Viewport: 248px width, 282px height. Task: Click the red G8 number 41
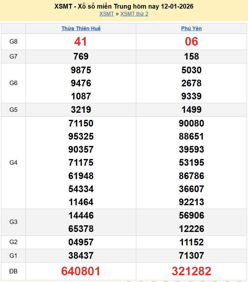pos(81,41)
